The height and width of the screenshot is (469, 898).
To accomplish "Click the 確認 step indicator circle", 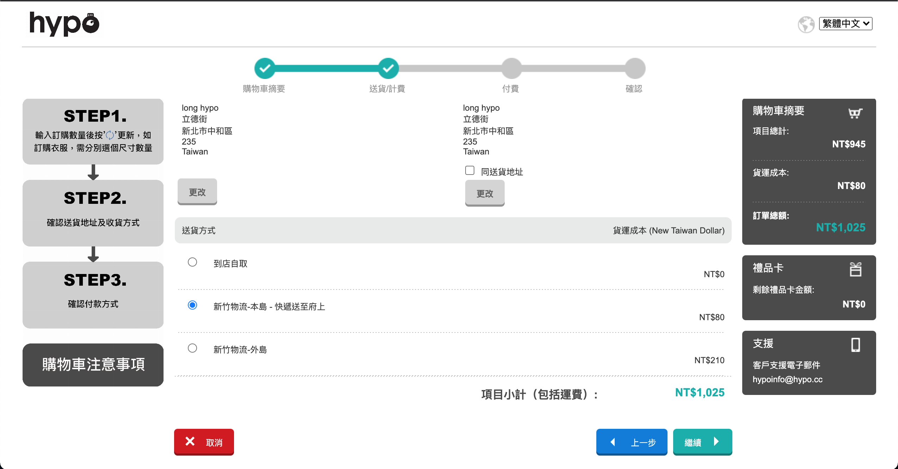I will (x=635, y=68).
